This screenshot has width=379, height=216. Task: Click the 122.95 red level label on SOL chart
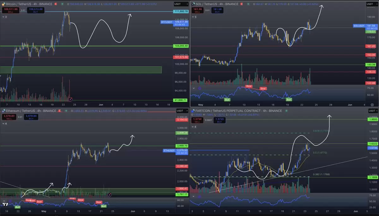click(370, 83)
